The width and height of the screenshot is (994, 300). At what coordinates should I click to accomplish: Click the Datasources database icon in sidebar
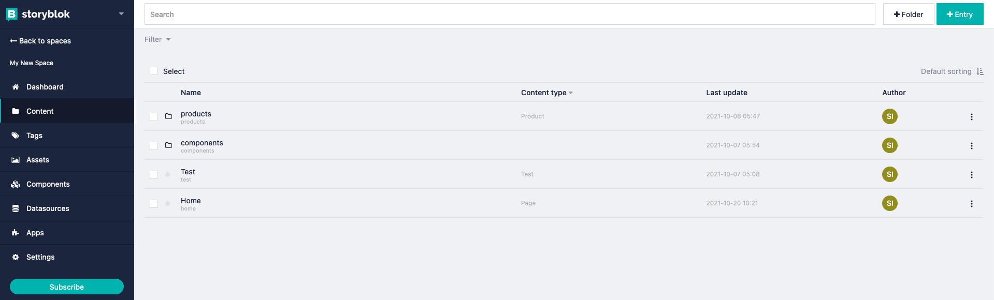(16, 208)
